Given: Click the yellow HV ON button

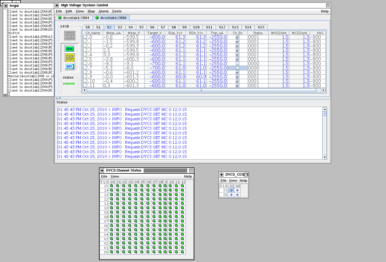Looking at the screenshot, I should tap(70, 58).
